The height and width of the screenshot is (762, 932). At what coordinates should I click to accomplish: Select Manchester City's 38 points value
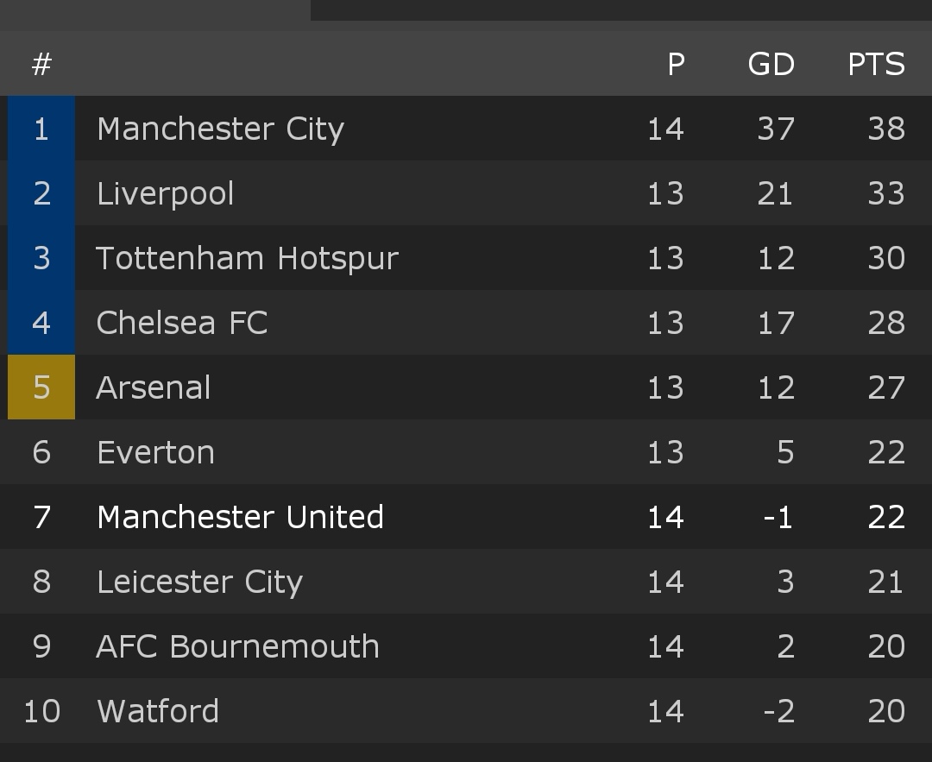pyautogui.click(x=886, y=129)
